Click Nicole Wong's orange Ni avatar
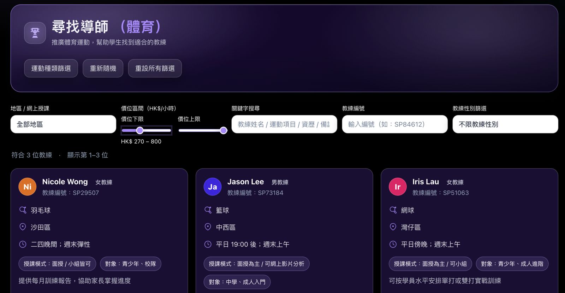 click(x=28, y=187)
